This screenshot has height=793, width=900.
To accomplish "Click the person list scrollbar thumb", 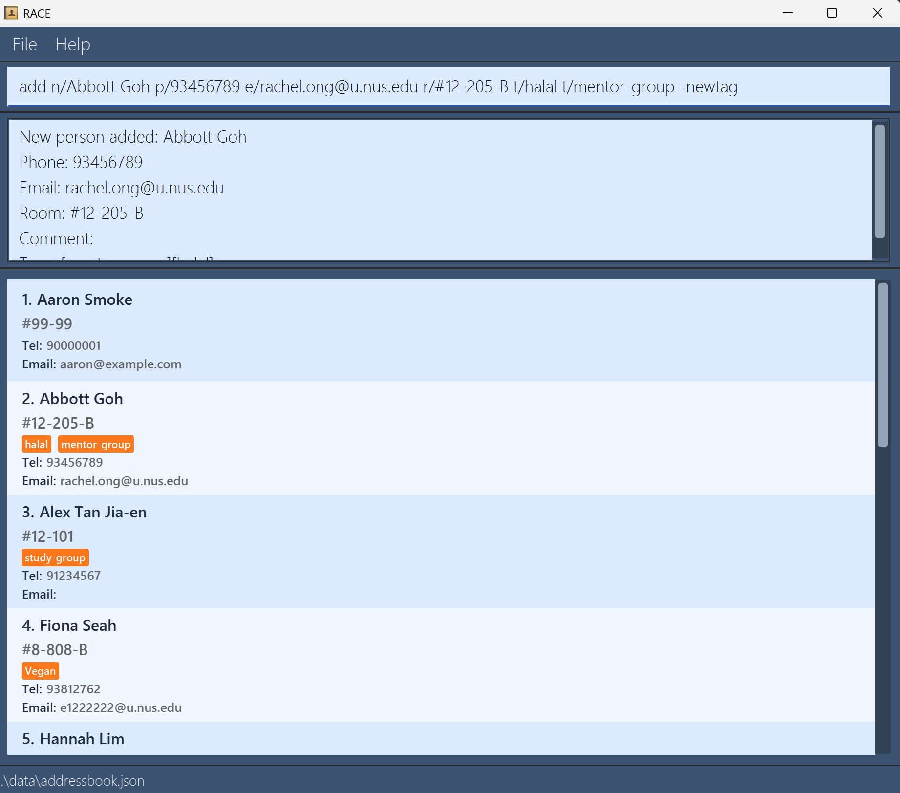I will 882,364.
